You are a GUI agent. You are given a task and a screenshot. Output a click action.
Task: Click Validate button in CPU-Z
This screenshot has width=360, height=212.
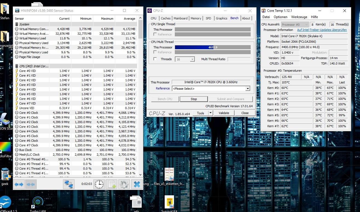pos(224,113)
